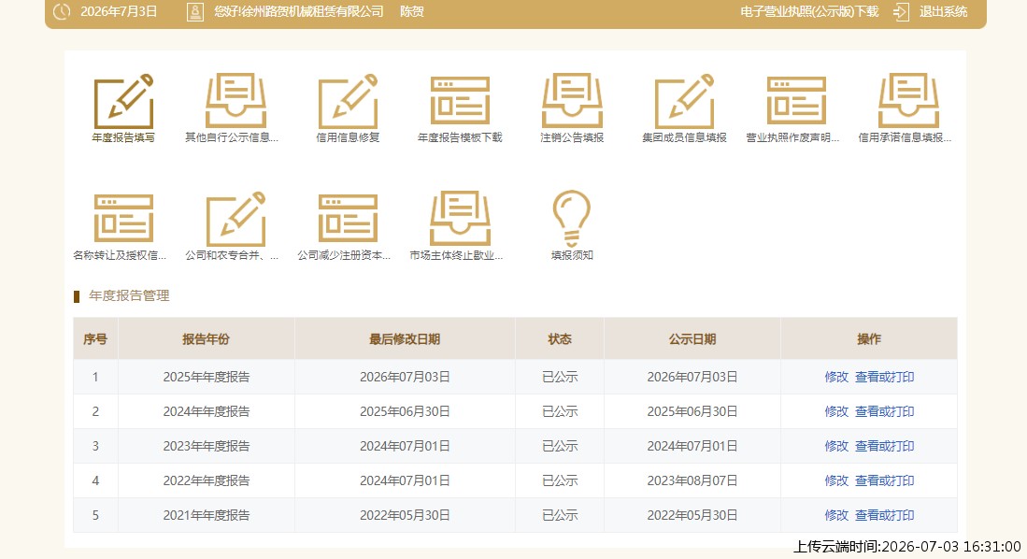Open the 名称转让及授权 icon
1027x559 pixels.
(x=123, y=219)
